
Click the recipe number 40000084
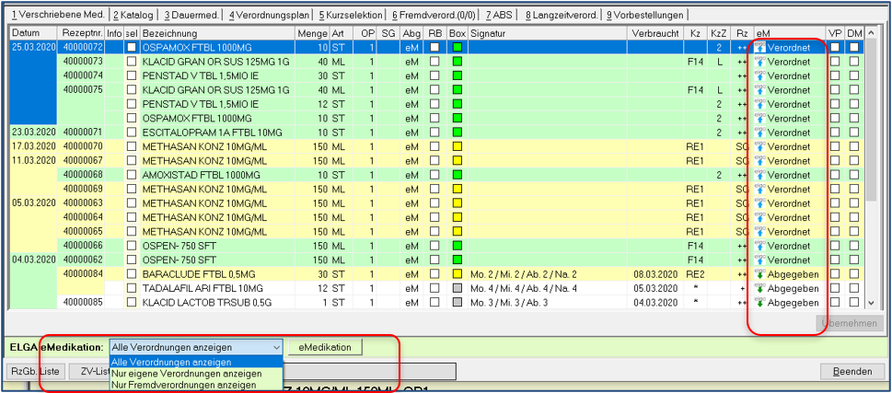coord(83,274)
